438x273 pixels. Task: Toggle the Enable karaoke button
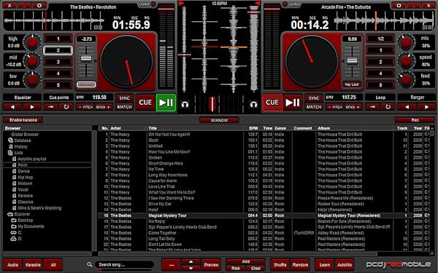point(23,120)
